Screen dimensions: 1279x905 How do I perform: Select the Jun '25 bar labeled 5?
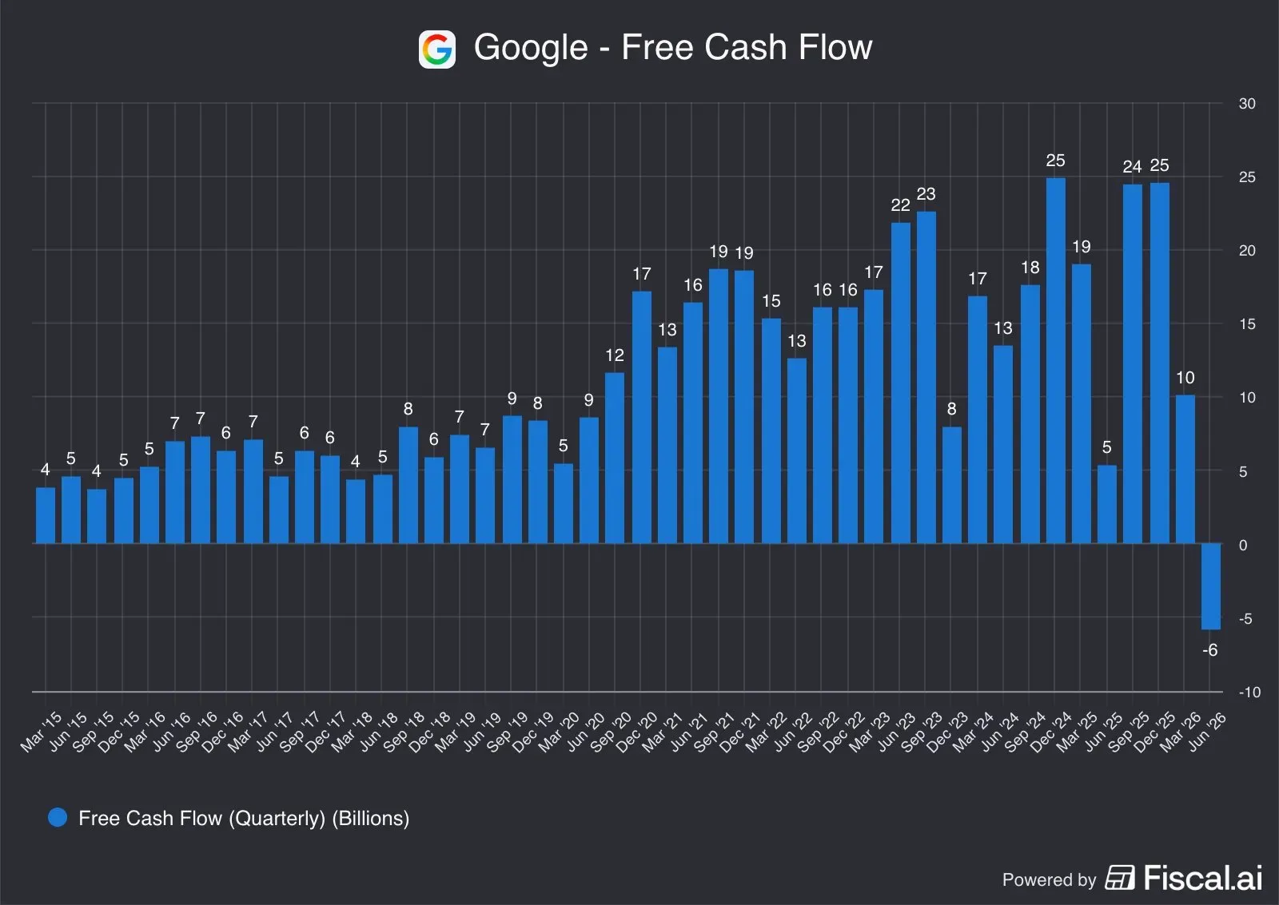[x=1107, y=505]
